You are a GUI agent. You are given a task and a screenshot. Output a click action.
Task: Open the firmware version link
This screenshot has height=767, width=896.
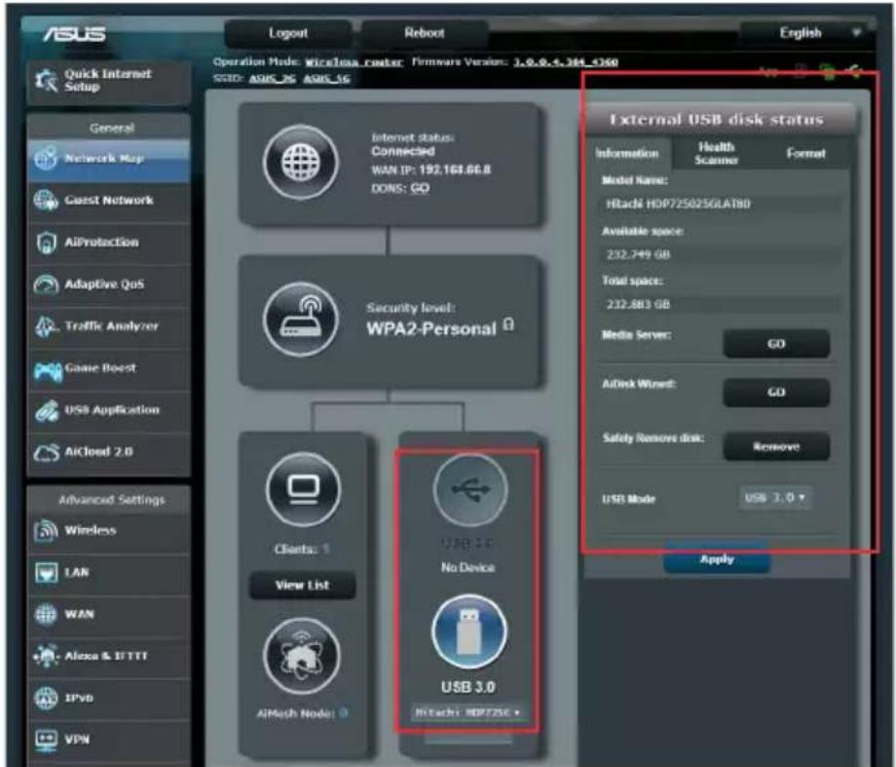(565, 61)
